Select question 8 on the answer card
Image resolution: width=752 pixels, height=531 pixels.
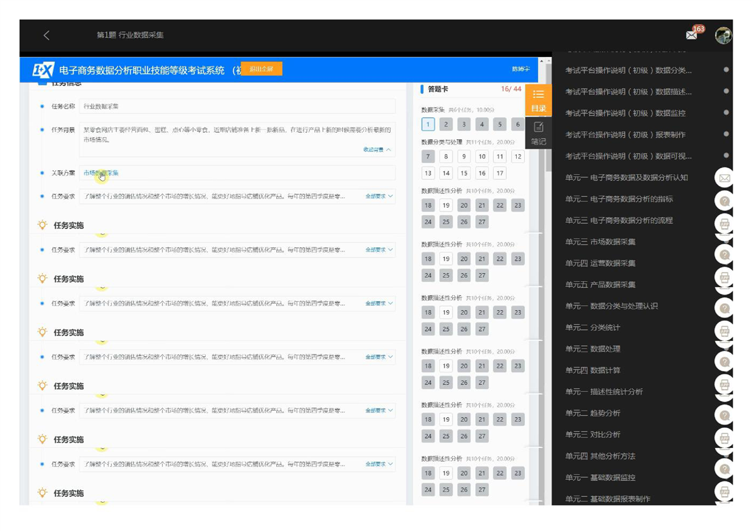coord(446,157)
